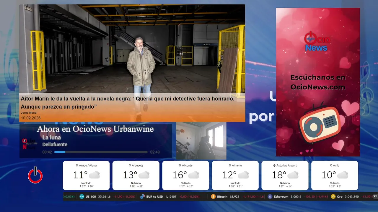Click the cloud icon on the Asturias Airport card
The height and width of the screenshot is (212, 378).
tap(293, 175)
